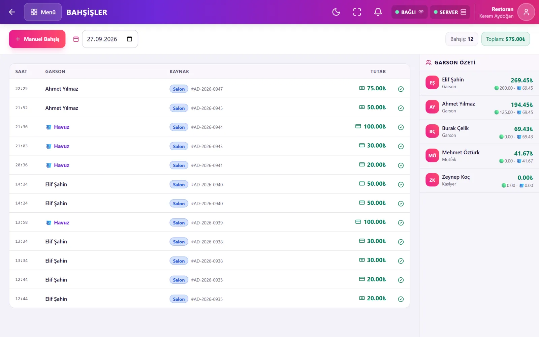The width and height of the screenshot is (539, 337).
Task: Enter fullscreen mode icon
Action: pyautogui.click(x=357, y=12)
